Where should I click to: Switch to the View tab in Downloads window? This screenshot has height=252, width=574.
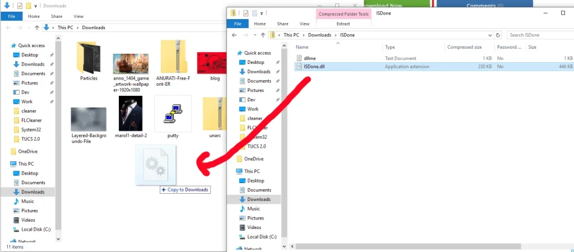click(x=78, y=16)
